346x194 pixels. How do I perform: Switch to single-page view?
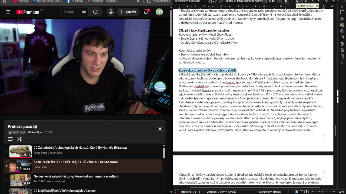297,192
